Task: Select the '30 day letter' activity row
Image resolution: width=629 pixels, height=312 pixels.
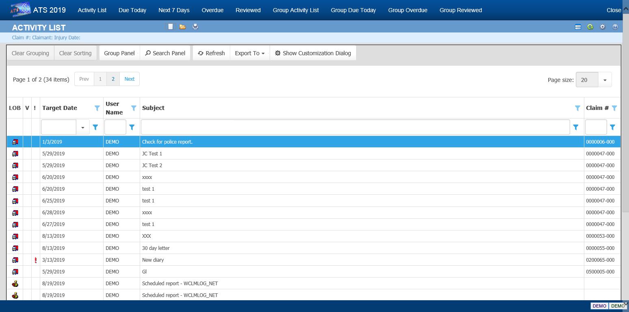Action: (x=156, y=248)
